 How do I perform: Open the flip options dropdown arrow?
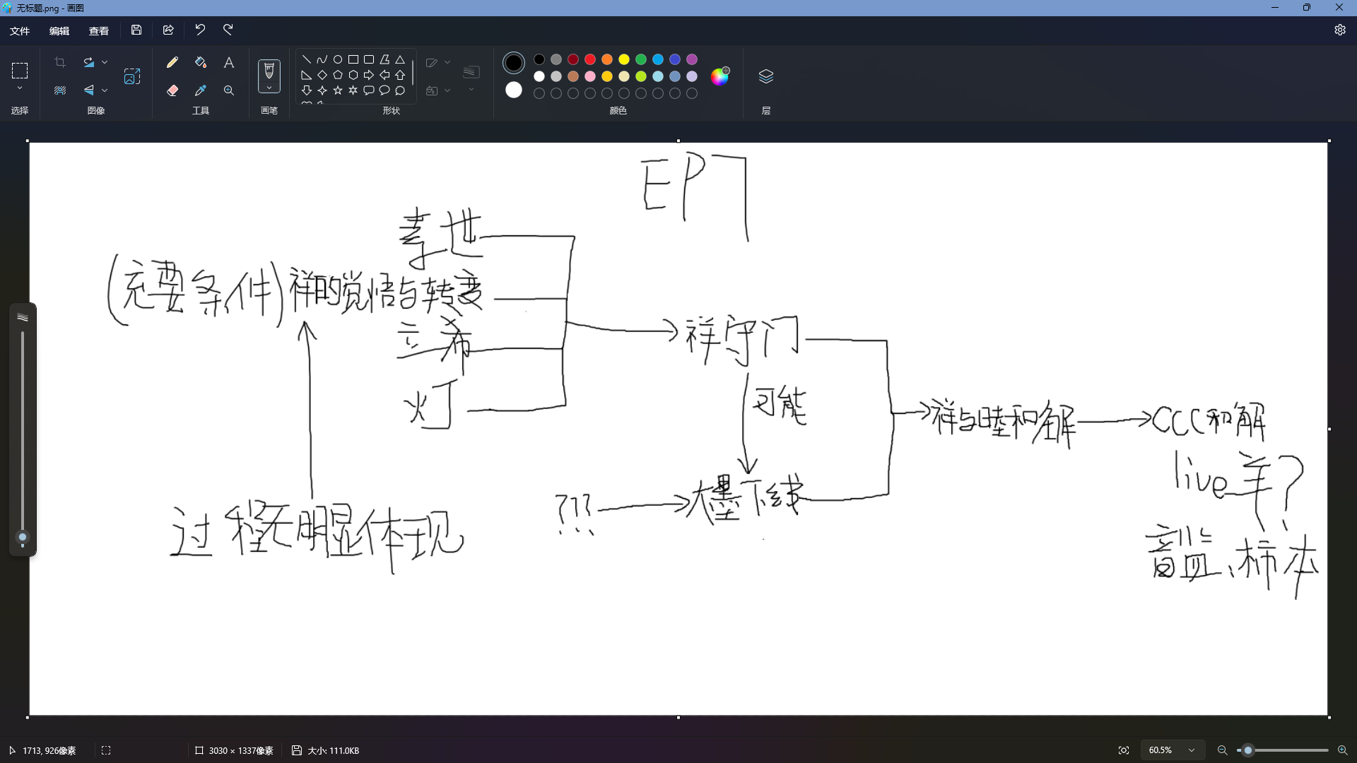[105, 90]
